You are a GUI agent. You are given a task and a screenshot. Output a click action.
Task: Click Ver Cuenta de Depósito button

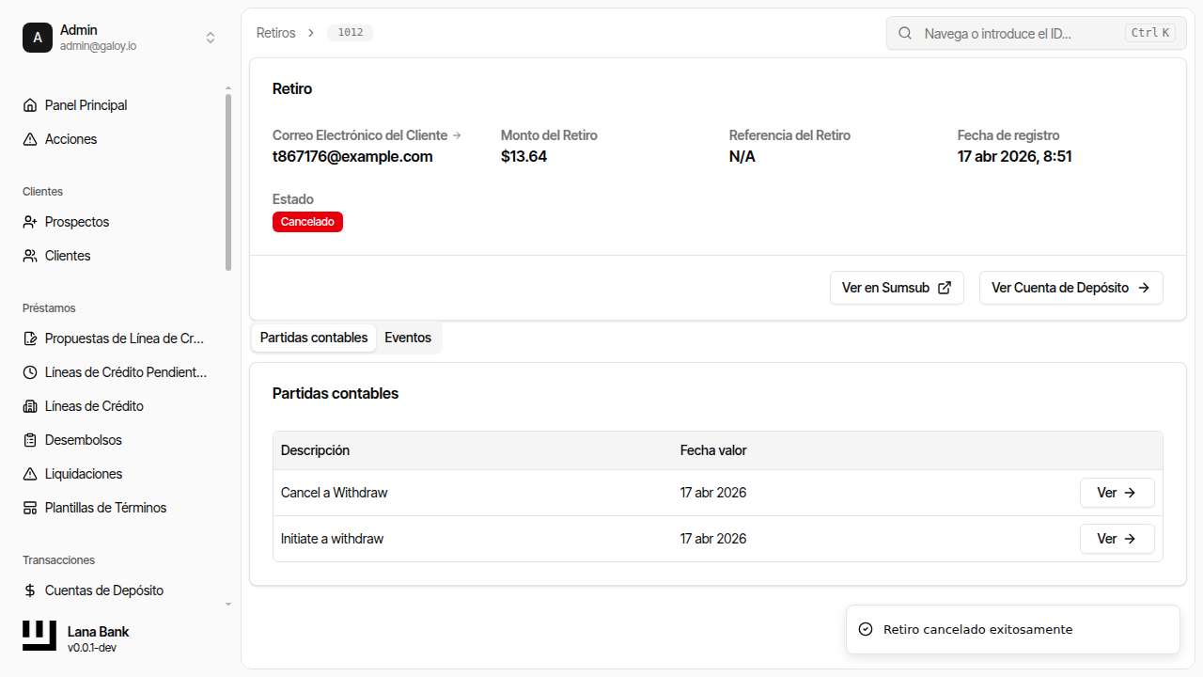[x=1070, y=288]
